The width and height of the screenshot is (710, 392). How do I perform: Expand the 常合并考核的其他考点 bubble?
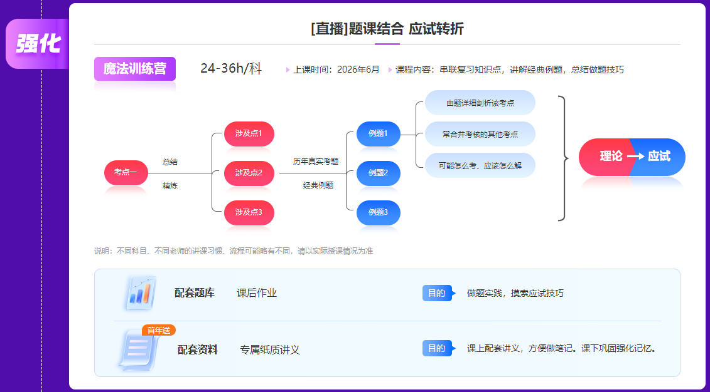(480, 133)
